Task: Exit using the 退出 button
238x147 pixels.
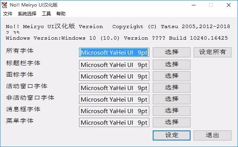Action: coord(213,135)
